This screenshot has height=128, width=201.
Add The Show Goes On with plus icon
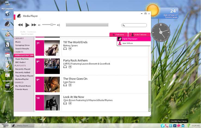coord(70,85)
